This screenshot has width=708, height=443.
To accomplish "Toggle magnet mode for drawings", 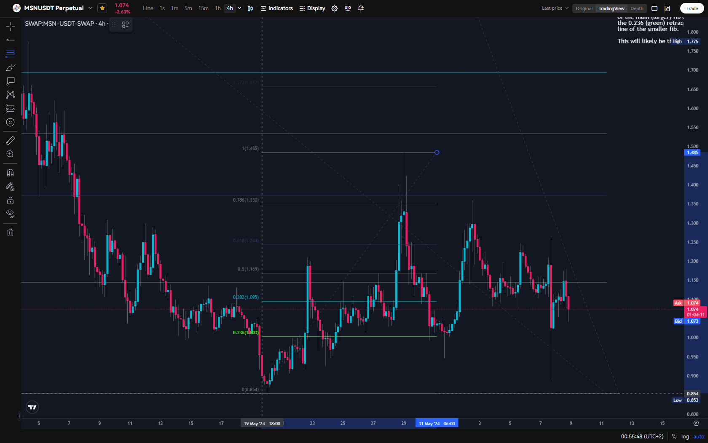I will pyautogui.click(x=11, y=173).
